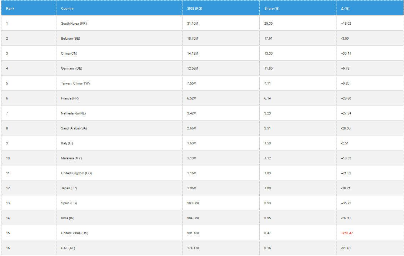Click the Country column header
Image resolution: width=404 pixels, height=256 pixels.
[x=119, y=9]
